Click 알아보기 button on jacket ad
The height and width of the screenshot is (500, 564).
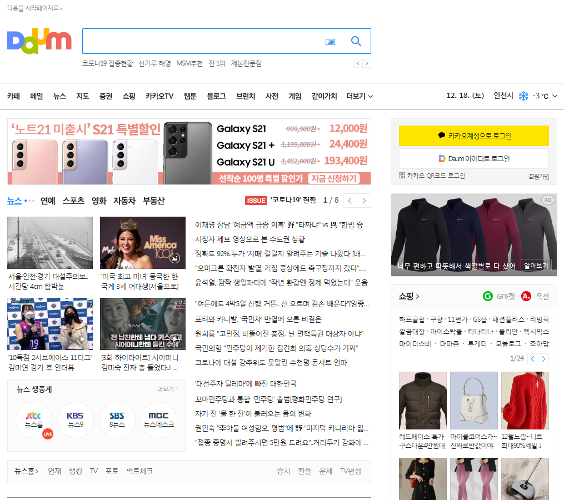(x=536, y=266)
